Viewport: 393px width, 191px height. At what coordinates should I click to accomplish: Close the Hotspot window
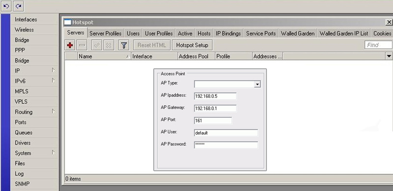coord(389,22)
